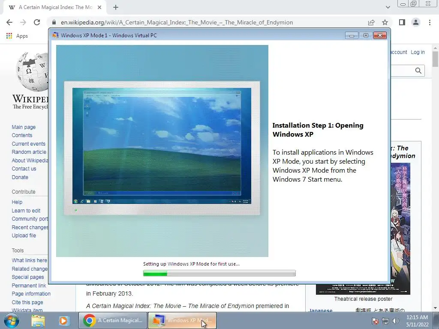Click the Chrome back arrow

[9, 22]
